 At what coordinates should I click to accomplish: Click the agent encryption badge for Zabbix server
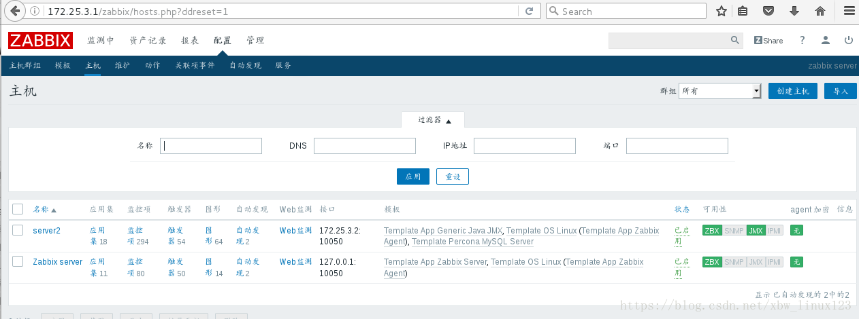[796, 262]
